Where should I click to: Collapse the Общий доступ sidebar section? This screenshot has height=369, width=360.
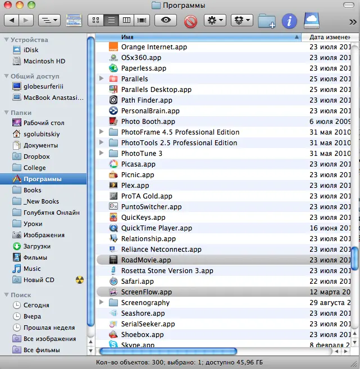coord(7,76)
